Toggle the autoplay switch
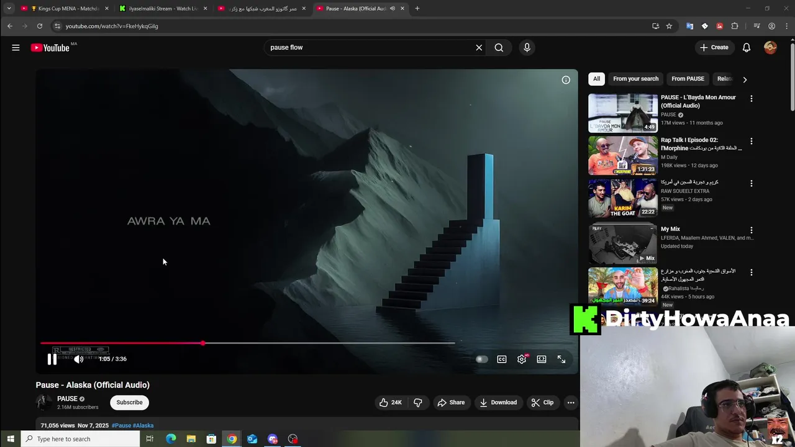795x447 pixels. click(481, 359)
